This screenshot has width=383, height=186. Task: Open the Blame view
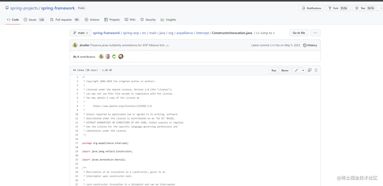coord(285,70)
